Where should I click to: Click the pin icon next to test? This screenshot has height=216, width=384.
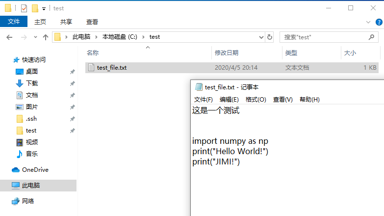(x=72, y=131)
